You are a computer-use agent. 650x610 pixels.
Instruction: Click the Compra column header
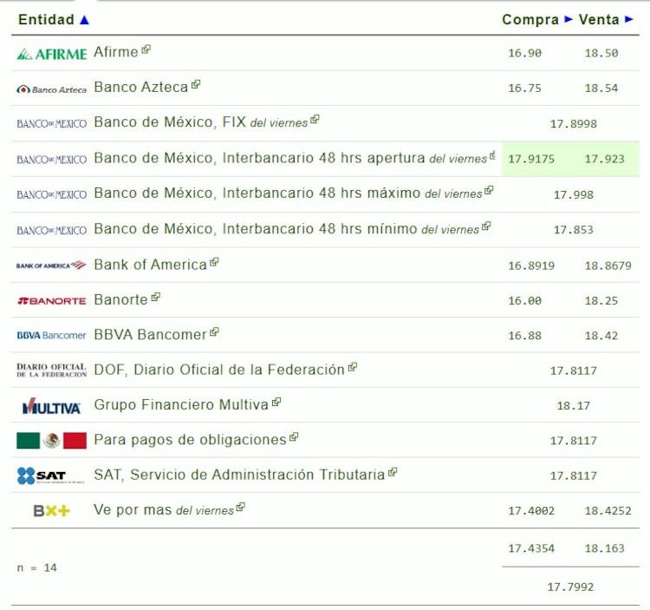530,19
